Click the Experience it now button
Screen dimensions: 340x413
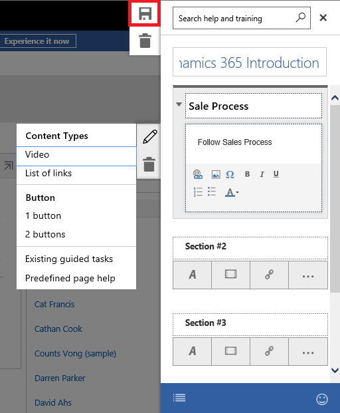pos(37,41)
